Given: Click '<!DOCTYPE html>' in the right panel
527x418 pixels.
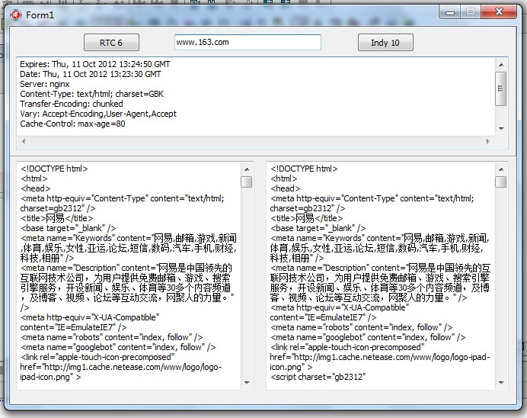Looking at the screenshot, I should pyautogui.click(x=304, y=169).
